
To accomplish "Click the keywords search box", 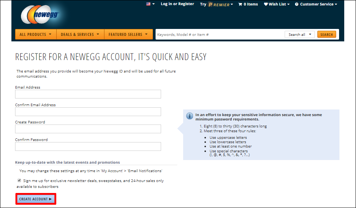I will [220, 34].
